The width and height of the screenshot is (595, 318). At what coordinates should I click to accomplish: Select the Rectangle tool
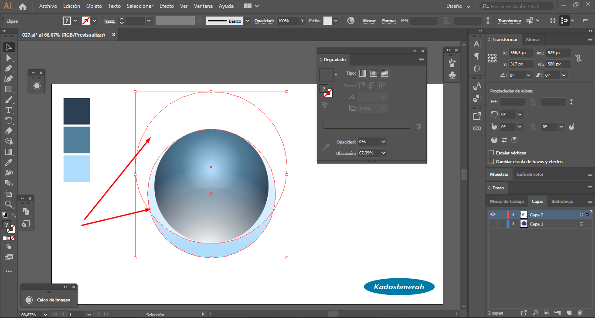8,89
